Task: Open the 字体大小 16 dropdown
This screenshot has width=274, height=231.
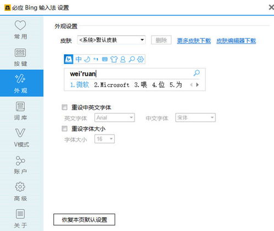Action: (104, 139)
